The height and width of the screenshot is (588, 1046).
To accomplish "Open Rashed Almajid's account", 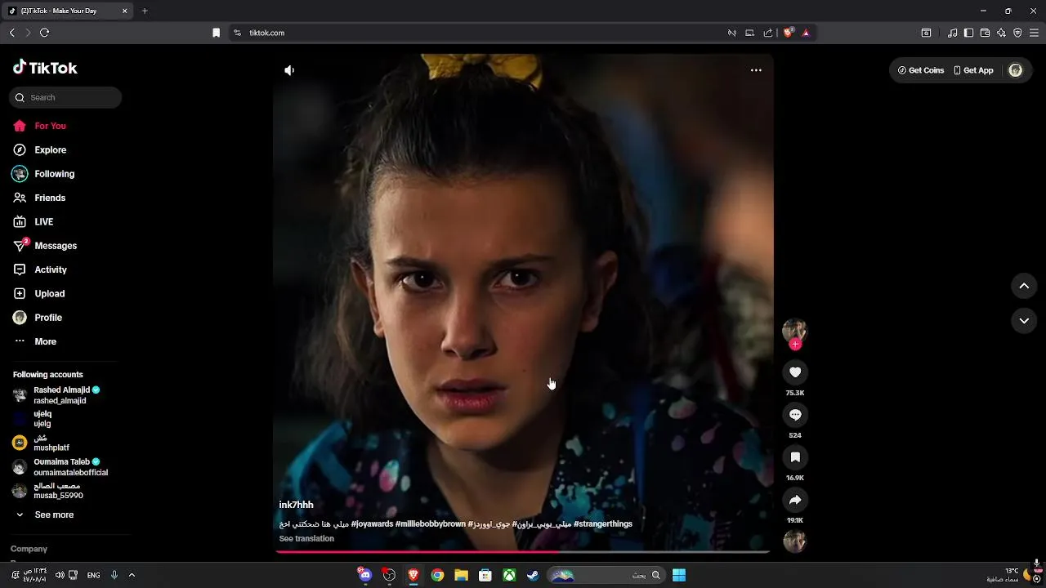I will coord(57,395).
